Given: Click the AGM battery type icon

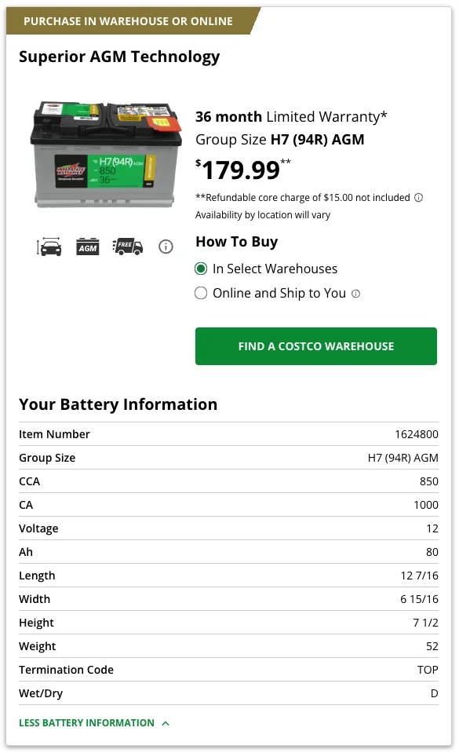Looking at the screenshot, I should [x=88, y=247].
